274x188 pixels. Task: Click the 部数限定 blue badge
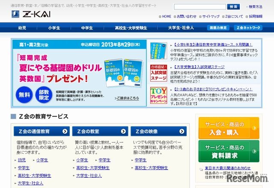(44, 95)
